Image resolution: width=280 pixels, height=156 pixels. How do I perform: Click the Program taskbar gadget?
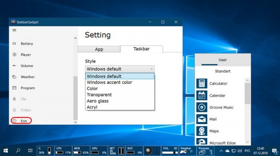point(205,151)
